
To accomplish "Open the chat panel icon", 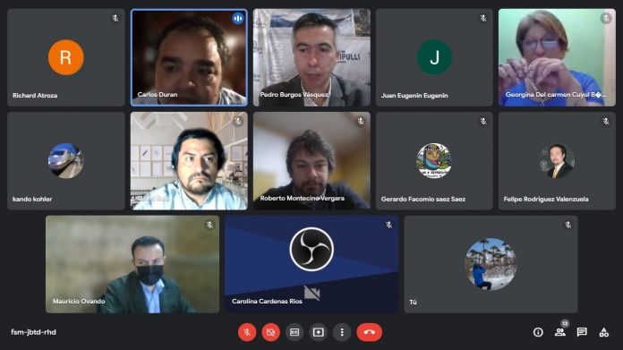I will pos(582,332).
